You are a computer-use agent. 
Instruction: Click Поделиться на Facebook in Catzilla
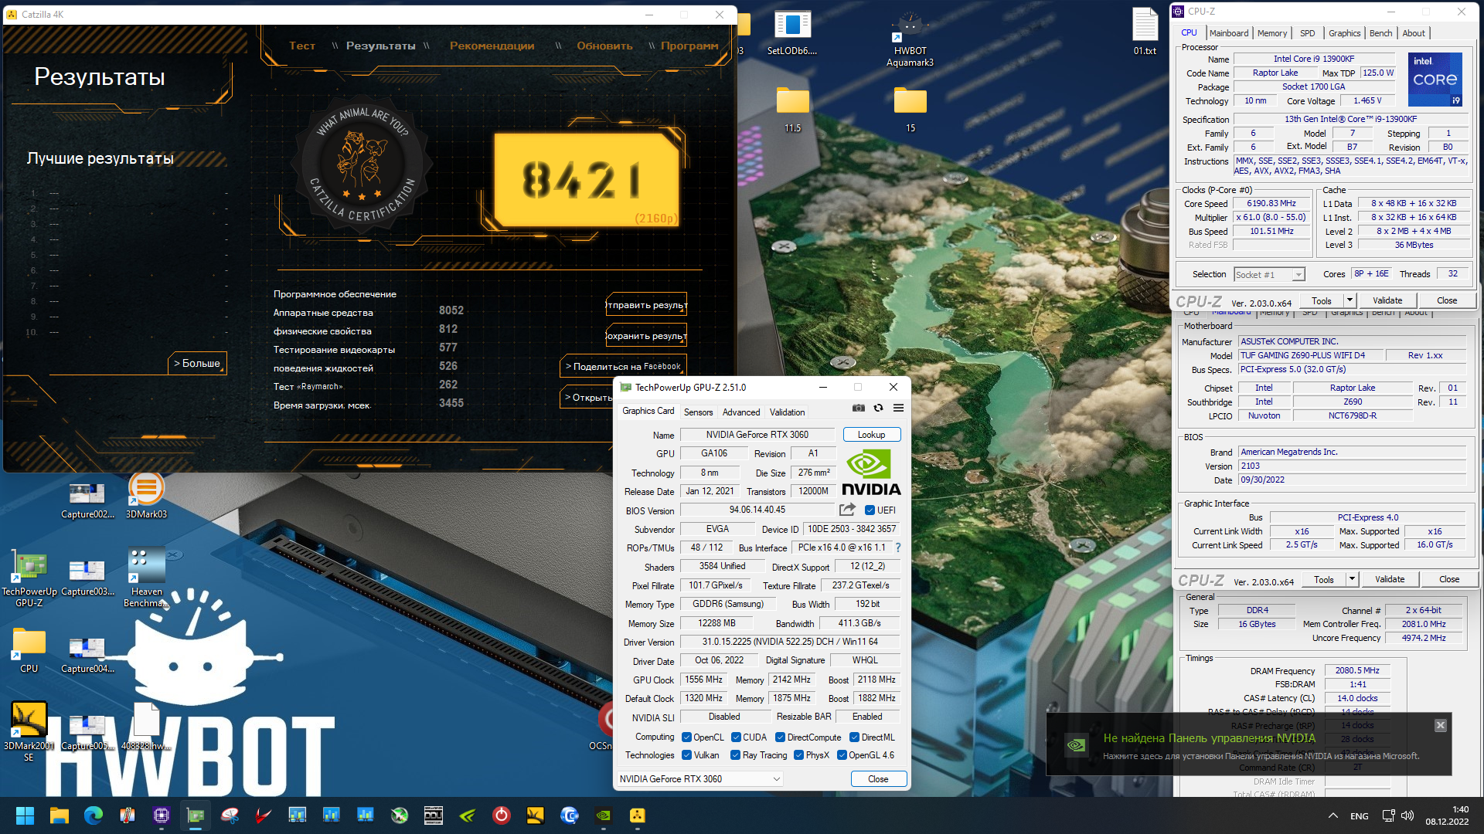click(x=623, y=367)
